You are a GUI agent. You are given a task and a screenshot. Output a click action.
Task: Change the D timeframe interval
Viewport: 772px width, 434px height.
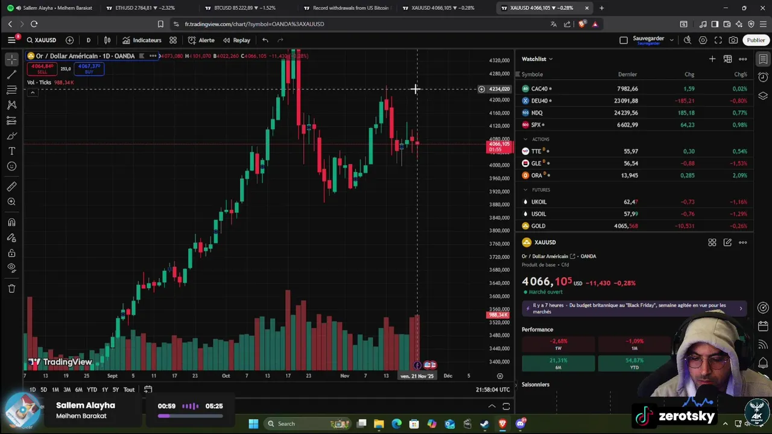tap(88, 40)
